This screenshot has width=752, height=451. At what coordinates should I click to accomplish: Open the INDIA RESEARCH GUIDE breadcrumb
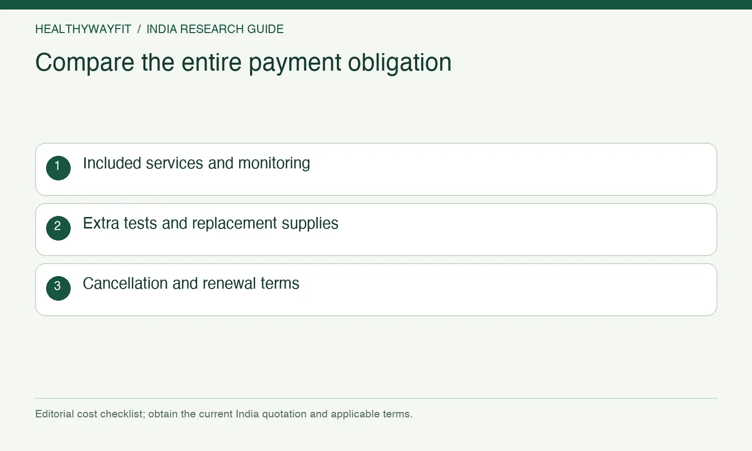215,29
